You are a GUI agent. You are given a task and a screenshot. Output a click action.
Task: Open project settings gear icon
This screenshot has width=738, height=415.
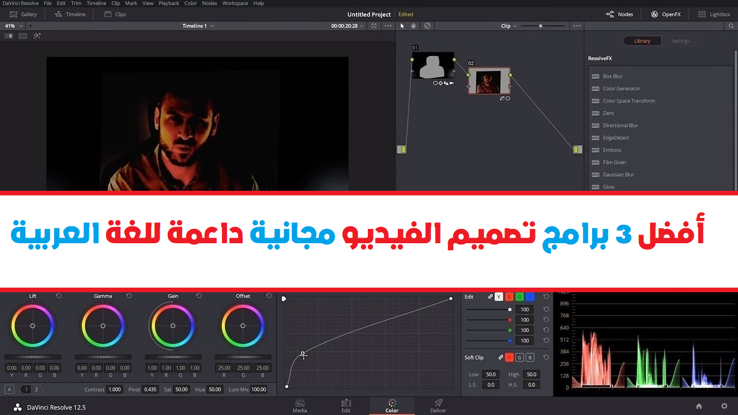pyautogui.click(x=724, y=406)
